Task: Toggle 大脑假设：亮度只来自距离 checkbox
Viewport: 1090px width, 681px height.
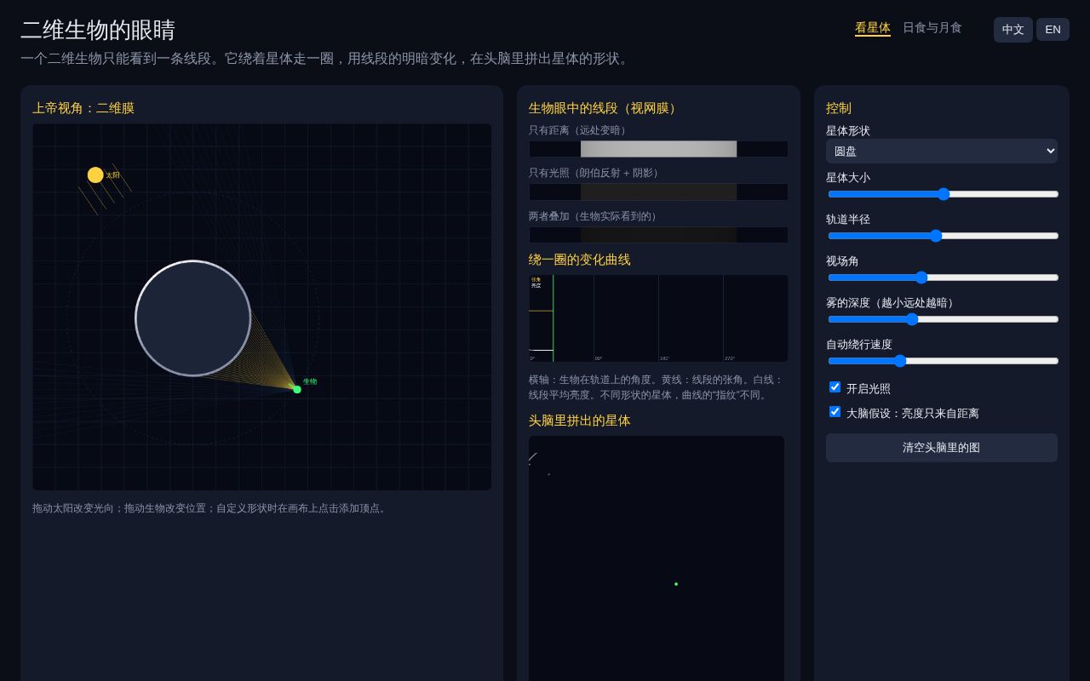Action: pyautogui.click(x=835, y=412)
